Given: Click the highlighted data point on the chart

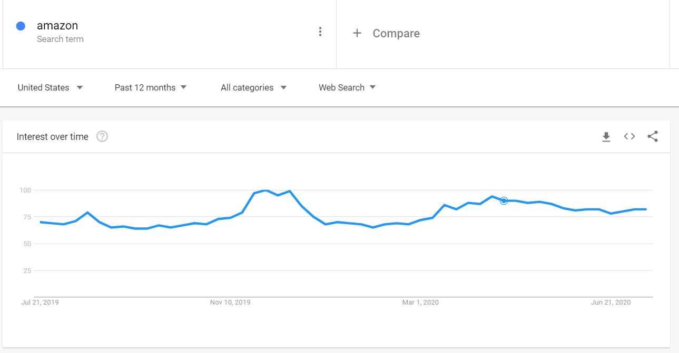Looking at the screenshot, I should pyautogui.click(x=504, y=200).
